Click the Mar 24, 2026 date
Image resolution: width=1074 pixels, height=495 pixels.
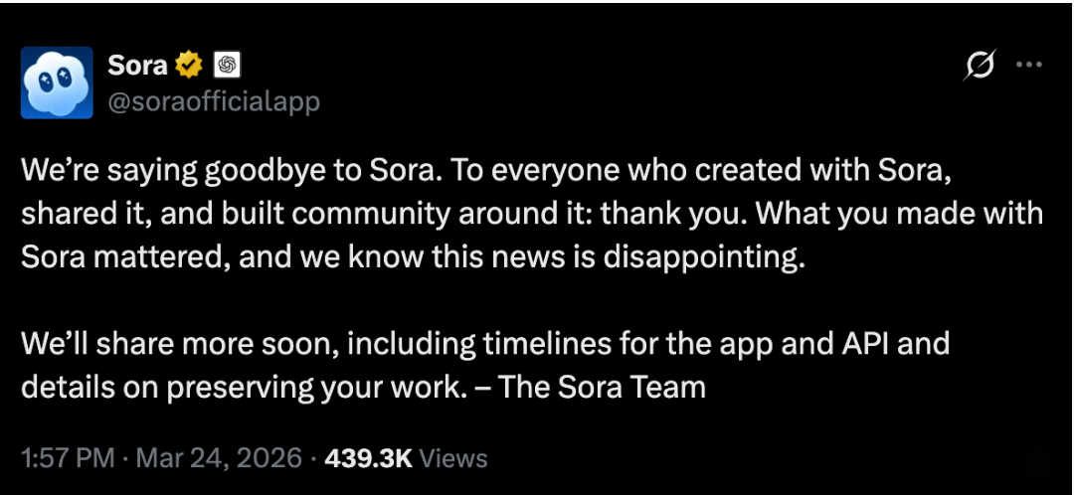coord(219,458)
